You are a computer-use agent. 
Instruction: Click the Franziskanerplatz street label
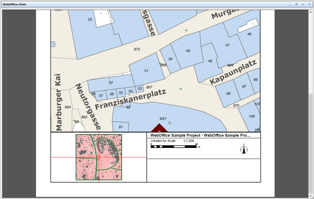[x=131, y=99]
